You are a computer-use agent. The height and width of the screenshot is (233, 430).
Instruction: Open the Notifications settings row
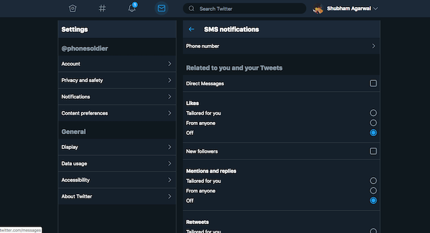(x=117, y=96)
